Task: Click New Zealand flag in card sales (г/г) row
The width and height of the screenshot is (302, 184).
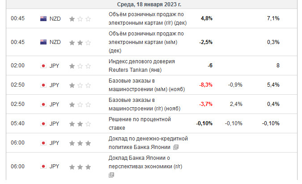Action: 43,18
